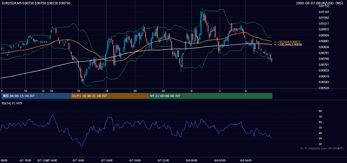Click hour label 18 under the price chart
Screen dimensions: 347x163
coord(107,91)
